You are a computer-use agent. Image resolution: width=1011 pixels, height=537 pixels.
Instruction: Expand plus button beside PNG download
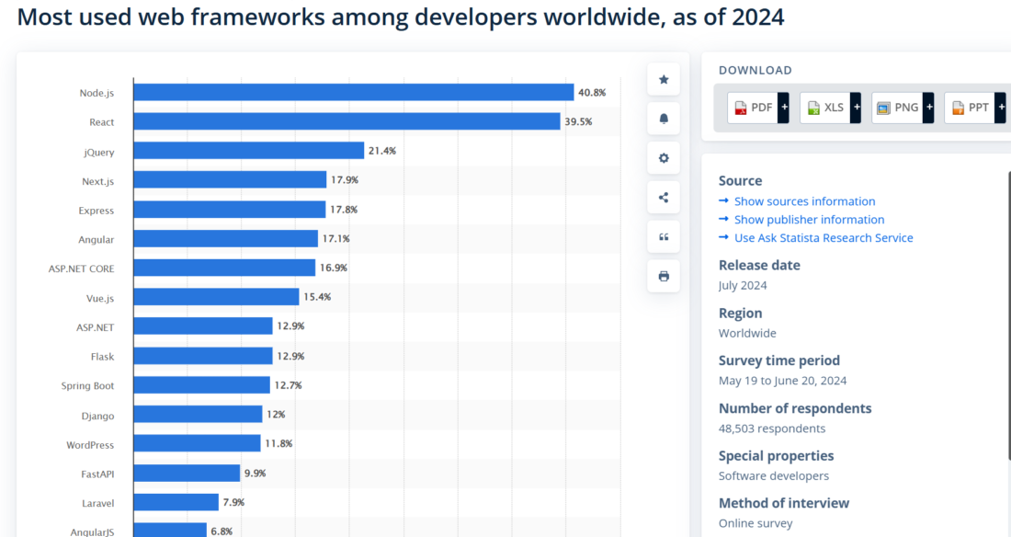click(x=928, y=108)
